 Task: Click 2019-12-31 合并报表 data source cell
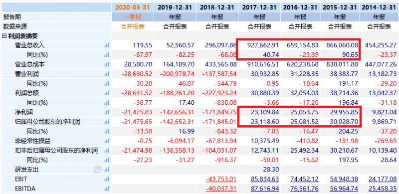(175, 26)
